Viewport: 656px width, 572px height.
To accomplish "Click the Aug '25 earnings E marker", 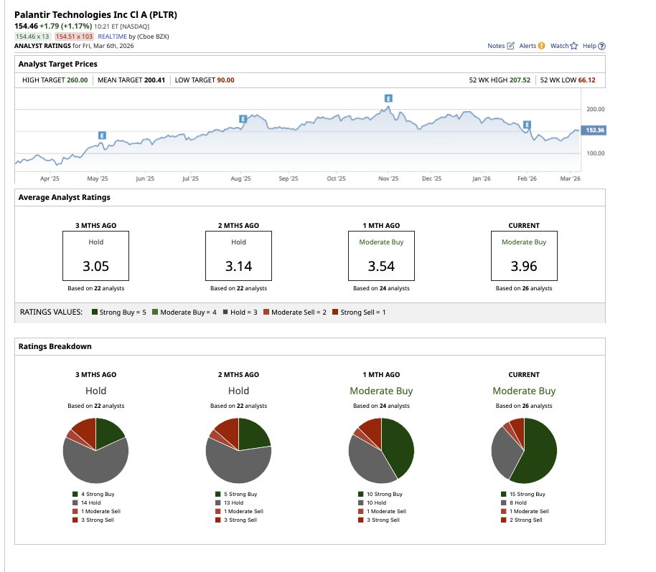I will (x=243, y=119).
